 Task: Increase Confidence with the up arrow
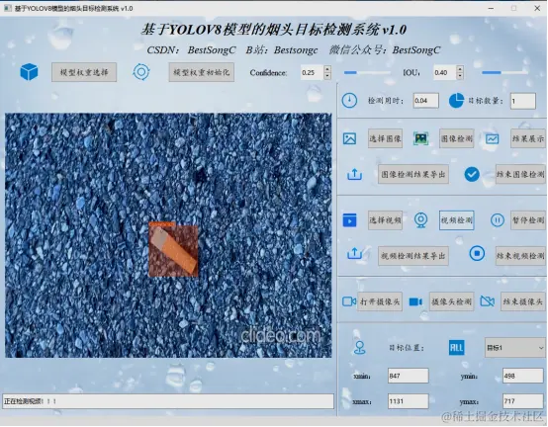coord(327,69)
